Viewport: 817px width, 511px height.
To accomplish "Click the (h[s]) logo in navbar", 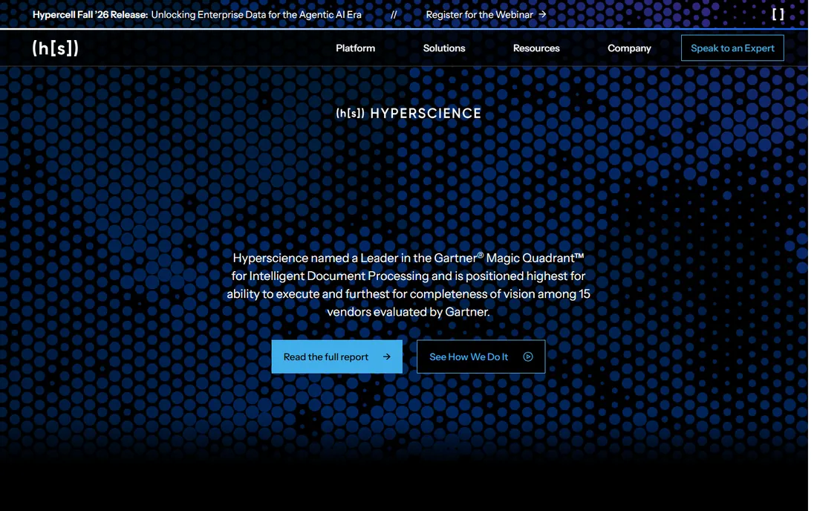I will [x=55, y=48].
